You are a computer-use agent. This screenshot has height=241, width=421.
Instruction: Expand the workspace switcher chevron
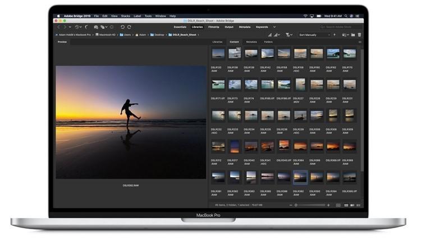click(274, 27)
